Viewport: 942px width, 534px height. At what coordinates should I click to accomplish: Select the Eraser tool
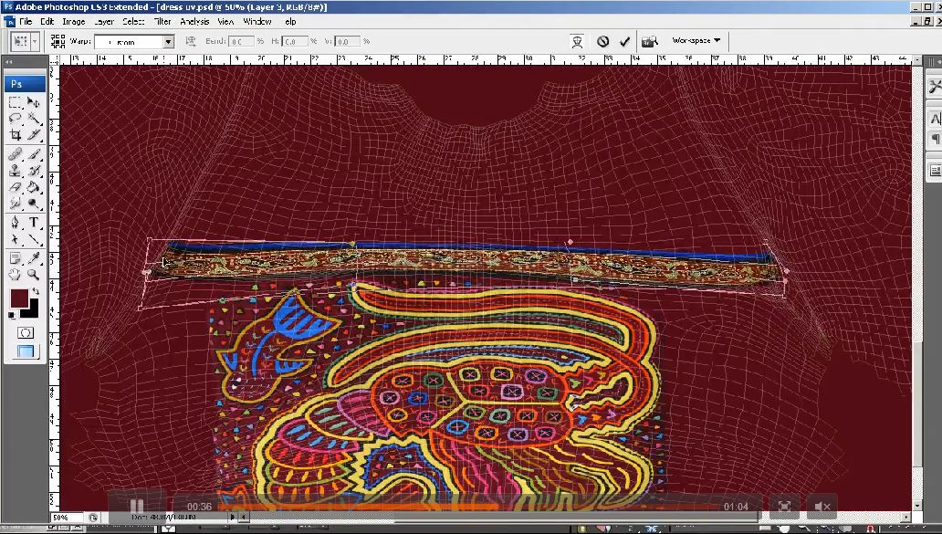(16, 188)
